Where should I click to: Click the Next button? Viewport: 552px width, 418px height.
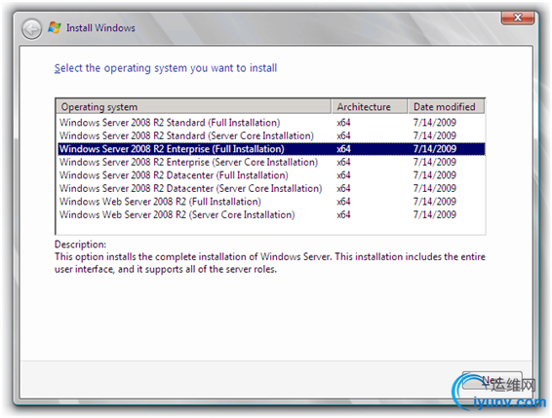point(492,380)
